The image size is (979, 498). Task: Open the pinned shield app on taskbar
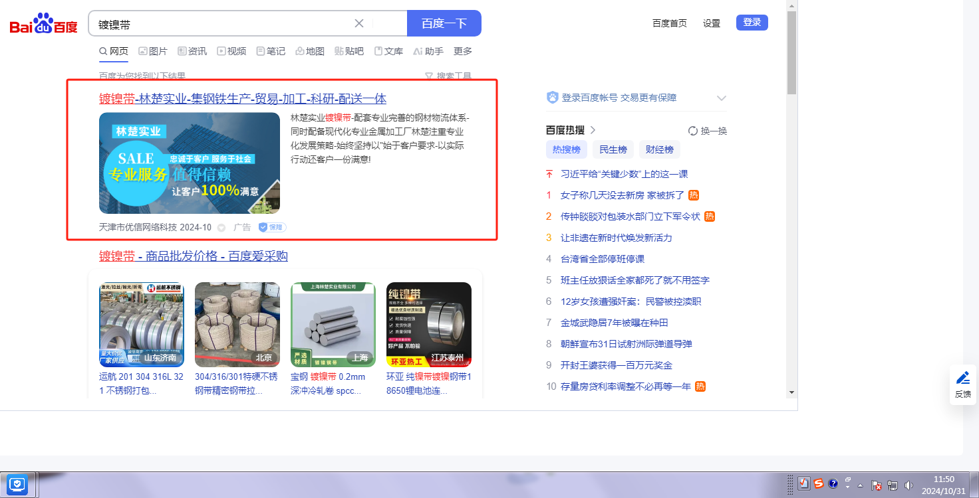17,484
